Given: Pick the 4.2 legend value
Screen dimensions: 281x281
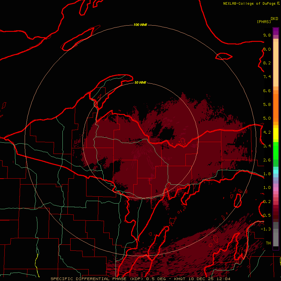Looking at the screenshot, I should [x=267, y=132].
